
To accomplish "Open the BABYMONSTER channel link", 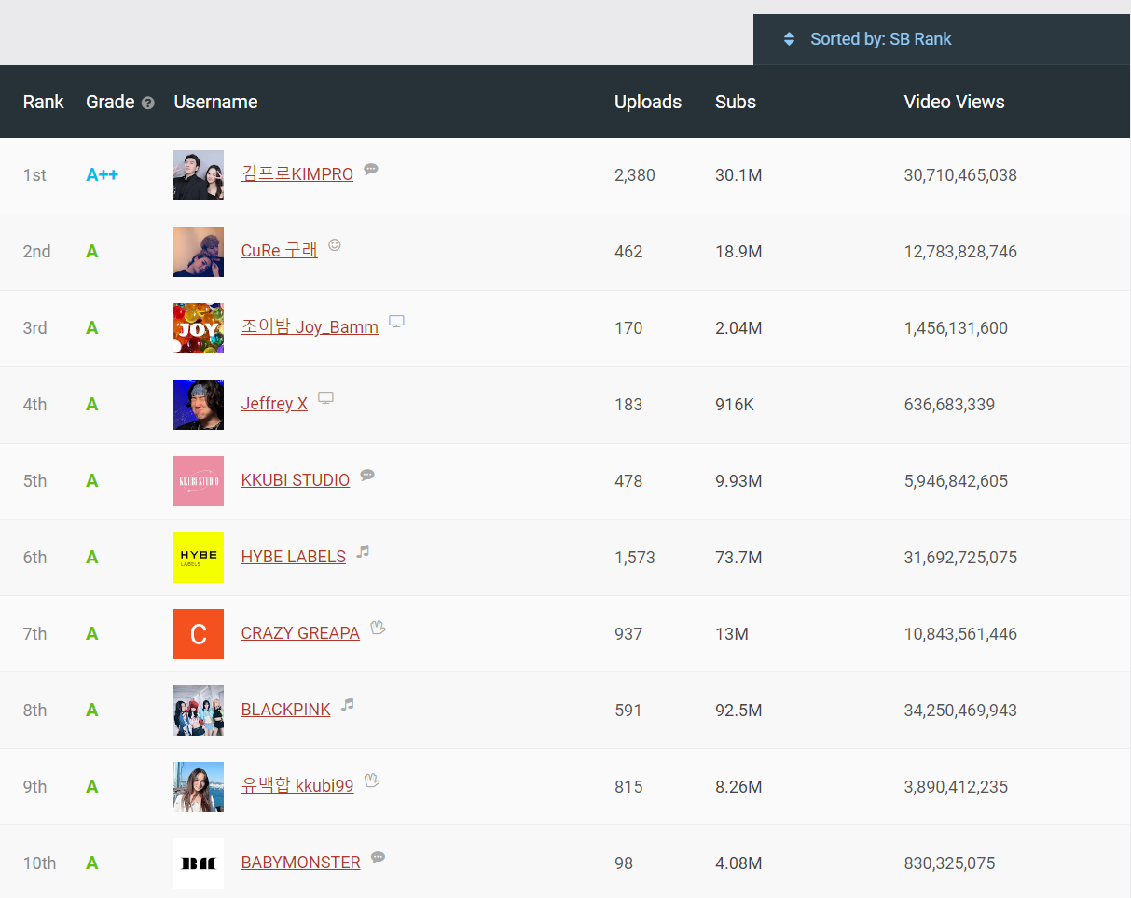I will pos(301,863).
